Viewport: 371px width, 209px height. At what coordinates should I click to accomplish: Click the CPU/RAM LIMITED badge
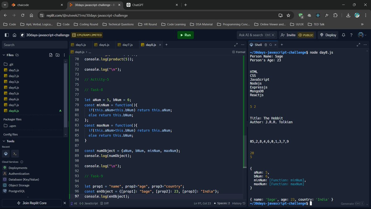click(x=87, y=35)
